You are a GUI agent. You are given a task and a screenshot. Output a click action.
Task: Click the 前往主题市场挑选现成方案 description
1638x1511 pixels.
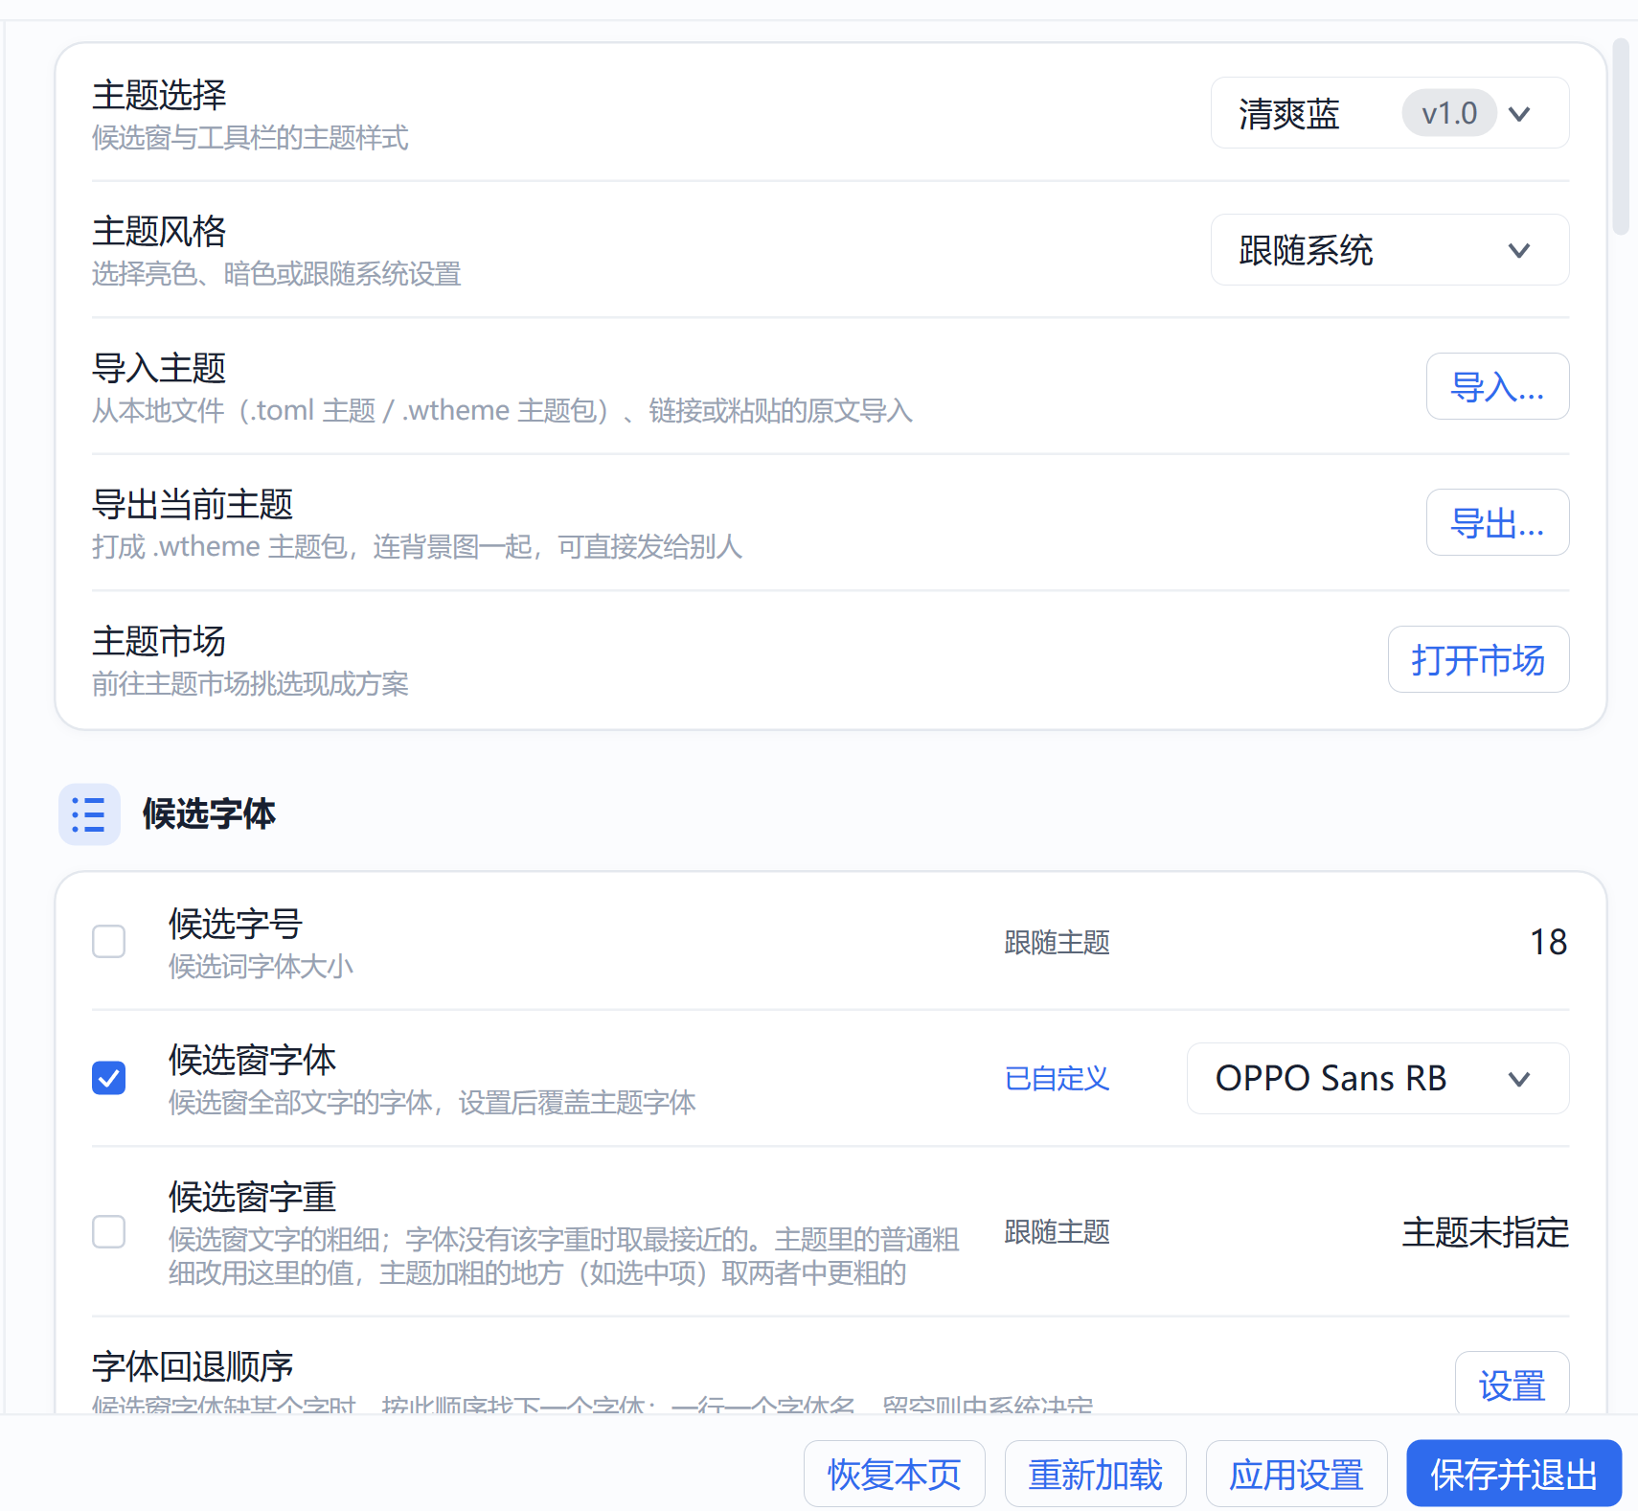(250, 683)
